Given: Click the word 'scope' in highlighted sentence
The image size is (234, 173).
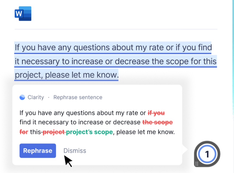Looking at the screenshot, I should (177, 62).
